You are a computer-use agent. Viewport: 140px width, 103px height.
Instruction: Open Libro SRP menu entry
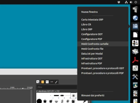(103, 29)
